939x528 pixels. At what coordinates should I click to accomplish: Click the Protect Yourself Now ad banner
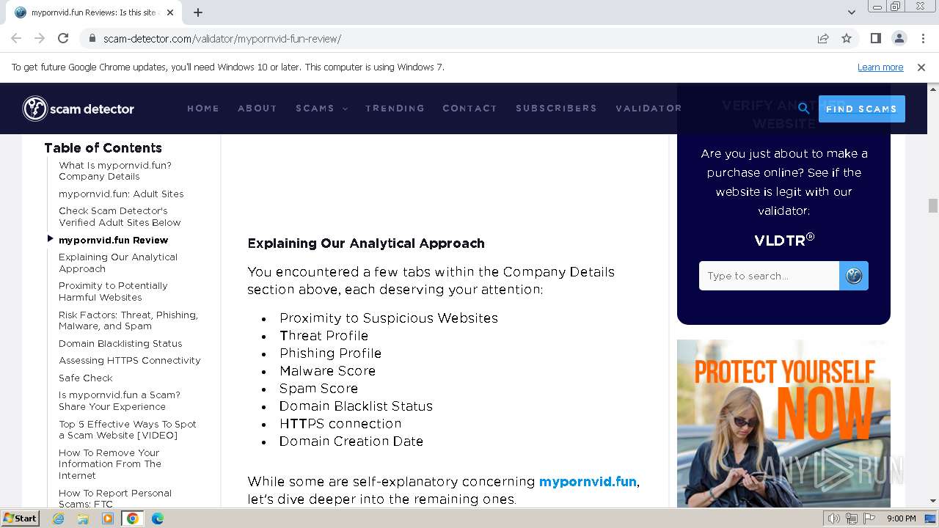pos(783,423)
